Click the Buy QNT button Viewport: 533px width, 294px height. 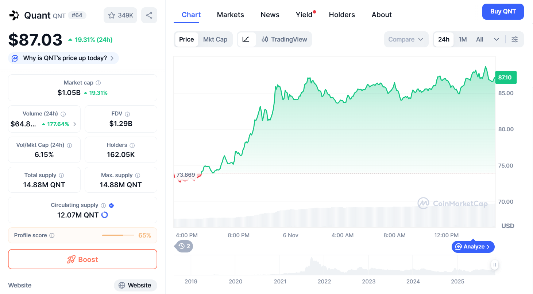[503, 11]
